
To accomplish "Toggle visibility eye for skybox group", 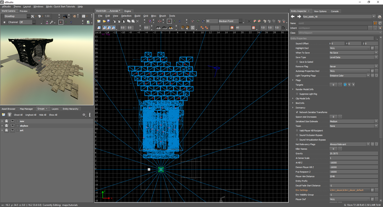I will (x=12, y=126).
